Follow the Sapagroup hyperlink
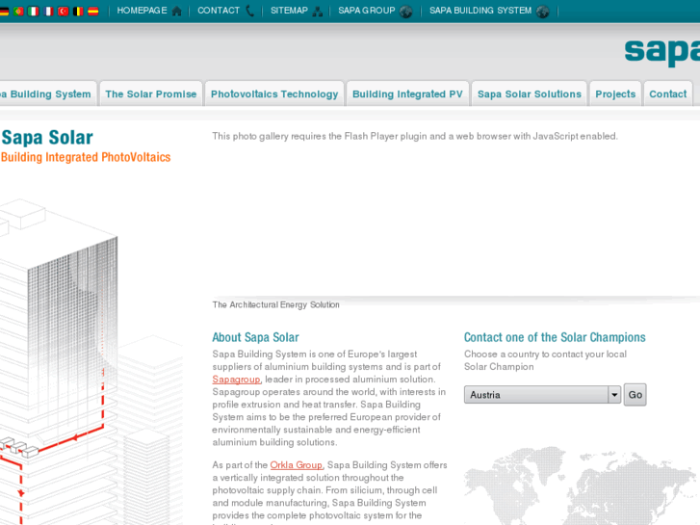This screenshot has height=525, width=700. 236,380
